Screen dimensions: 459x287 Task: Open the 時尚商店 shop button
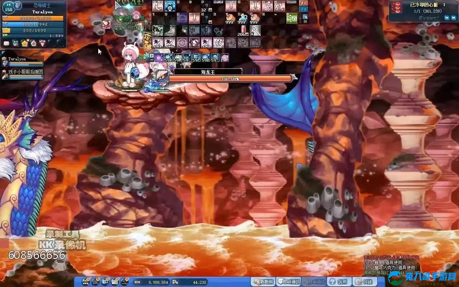(314, 282)
